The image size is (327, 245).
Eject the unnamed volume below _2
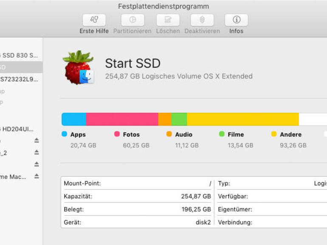click(x=37, y=164)
